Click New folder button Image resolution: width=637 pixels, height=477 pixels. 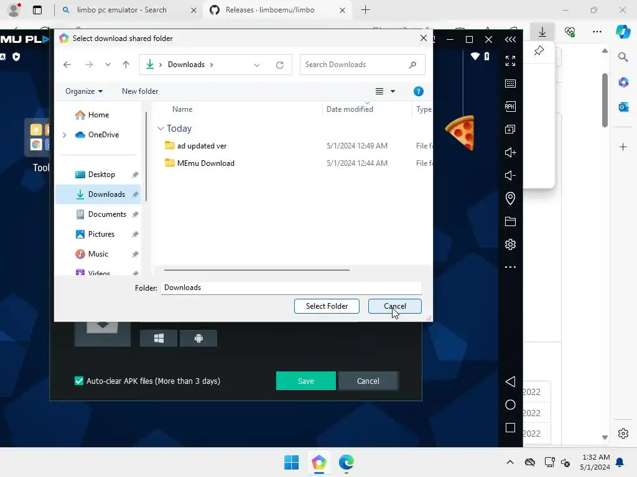140,91
